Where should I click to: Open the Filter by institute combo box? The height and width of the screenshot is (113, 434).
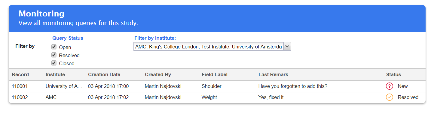(x=212, y=47)
